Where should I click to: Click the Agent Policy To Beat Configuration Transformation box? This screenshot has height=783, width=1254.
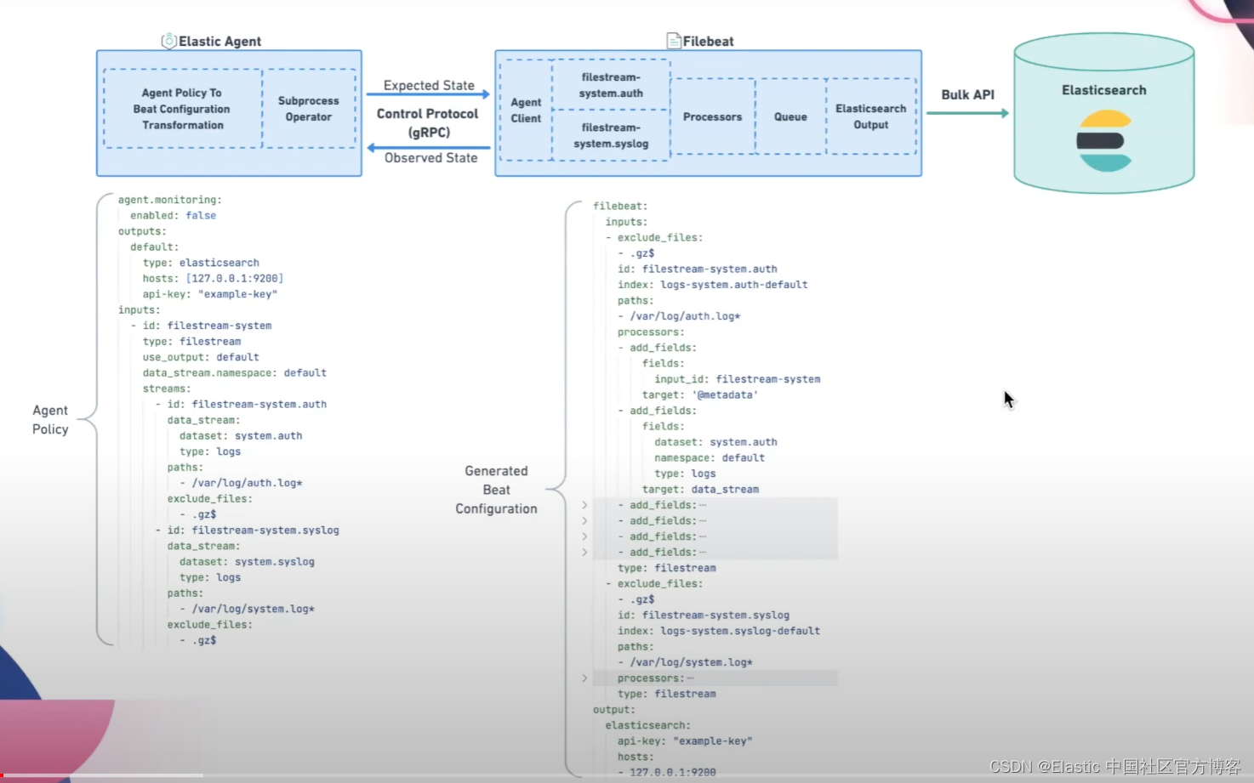(x=181, y=109)
